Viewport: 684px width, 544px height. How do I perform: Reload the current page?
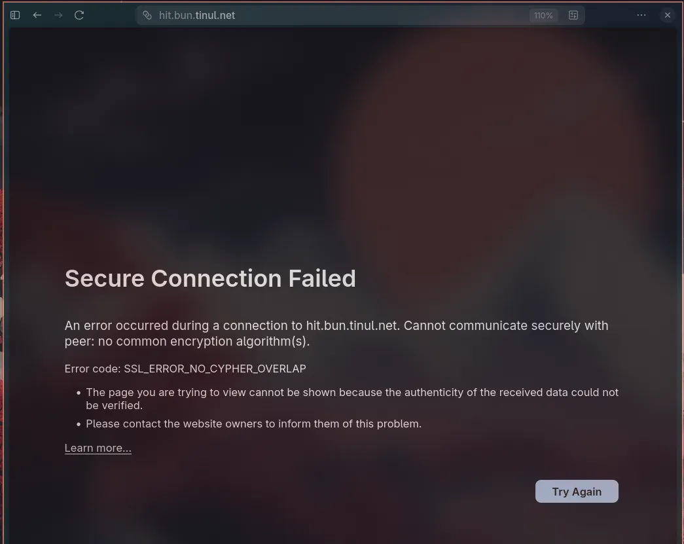coord(79,15)
